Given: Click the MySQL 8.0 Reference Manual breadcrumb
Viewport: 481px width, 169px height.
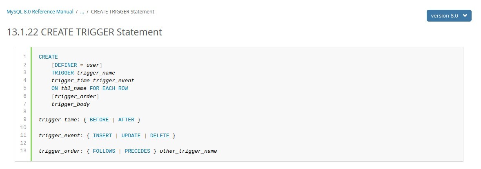Looking at the screenshot, I should click(40, 12).
